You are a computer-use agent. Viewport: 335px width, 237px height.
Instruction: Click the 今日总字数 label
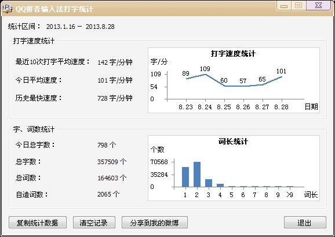click(x=35, y=145)
